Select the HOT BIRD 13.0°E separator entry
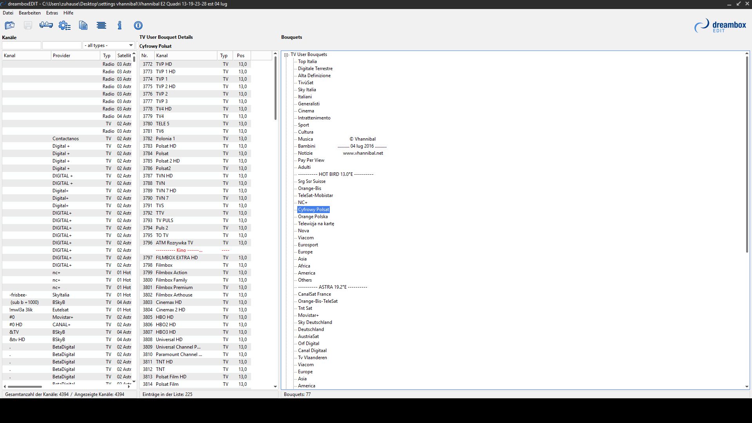Viewport: 752px width, 423px height. click(336, 174)
